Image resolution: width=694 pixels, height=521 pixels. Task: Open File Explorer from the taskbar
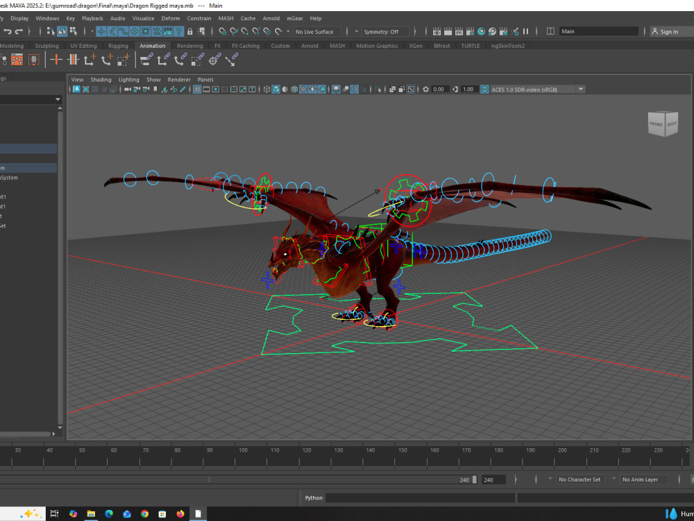pos(91,513)
